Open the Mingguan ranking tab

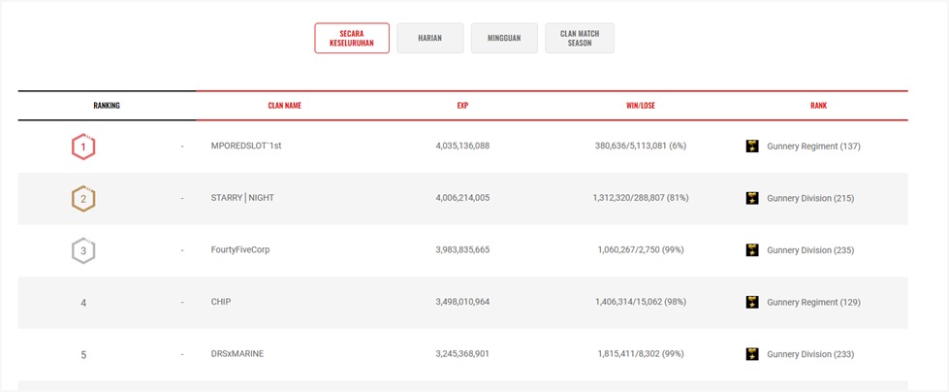pos(504,38)
